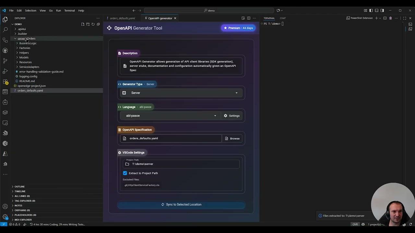Image resolution: width=415 pixels, height=233 pixels.
Task: Switch to orders_defaults.yaml tab
Action: (x=122, y=18)
